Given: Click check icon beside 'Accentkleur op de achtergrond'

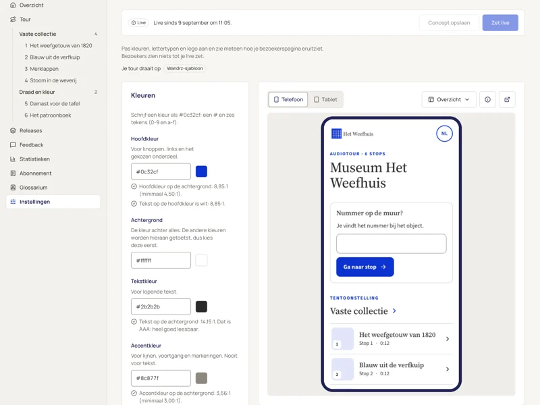Looking at the screenshot, I should pyautogui.click(x=134, y=393).
